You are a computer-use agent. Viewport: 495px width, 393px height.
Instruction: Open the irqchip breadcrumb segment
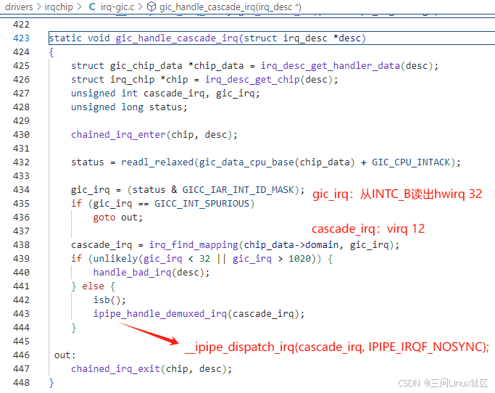(59, 7)
